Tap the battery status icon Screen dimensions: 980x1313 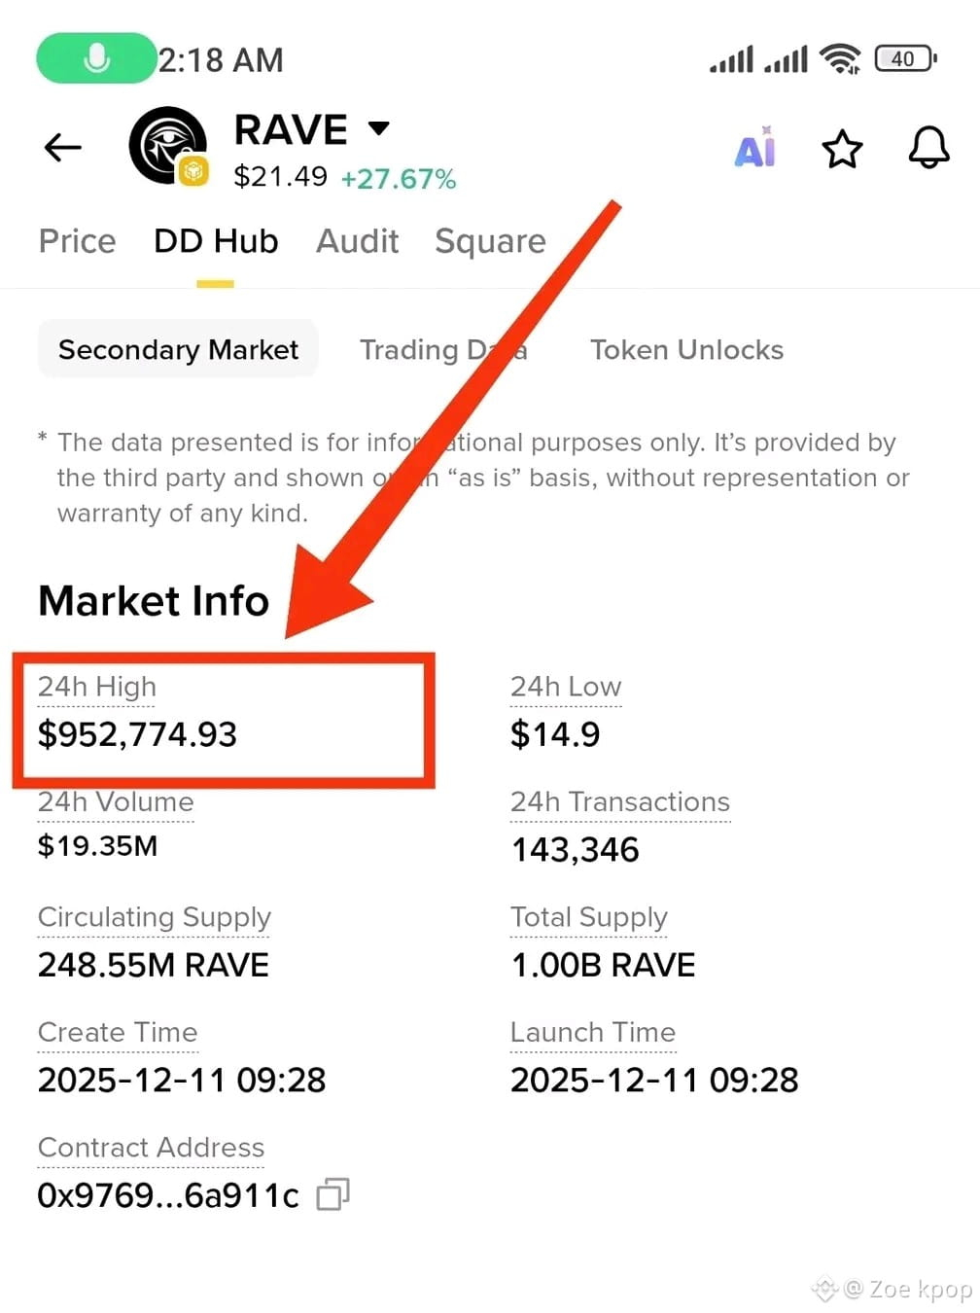(905, 59)
